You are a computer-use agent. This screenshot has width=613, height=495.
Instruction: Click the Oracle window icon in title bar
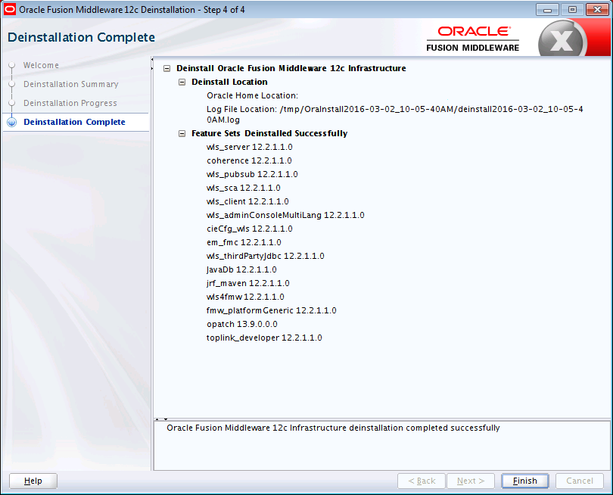click(x=10, y=9)
